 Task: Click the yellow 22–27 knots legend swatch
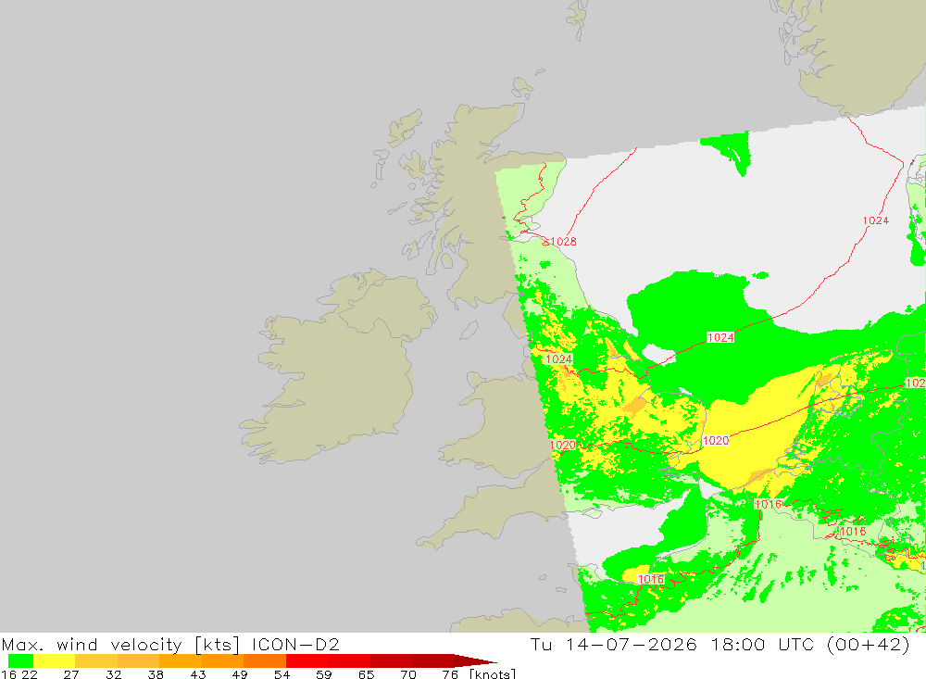(55, 660)
